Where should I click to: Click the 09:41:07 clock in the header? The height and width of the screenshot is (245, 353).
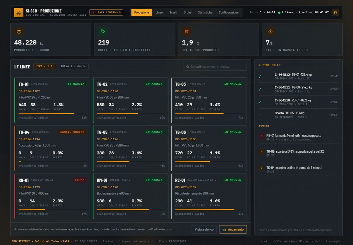click(x=322, y=12)
